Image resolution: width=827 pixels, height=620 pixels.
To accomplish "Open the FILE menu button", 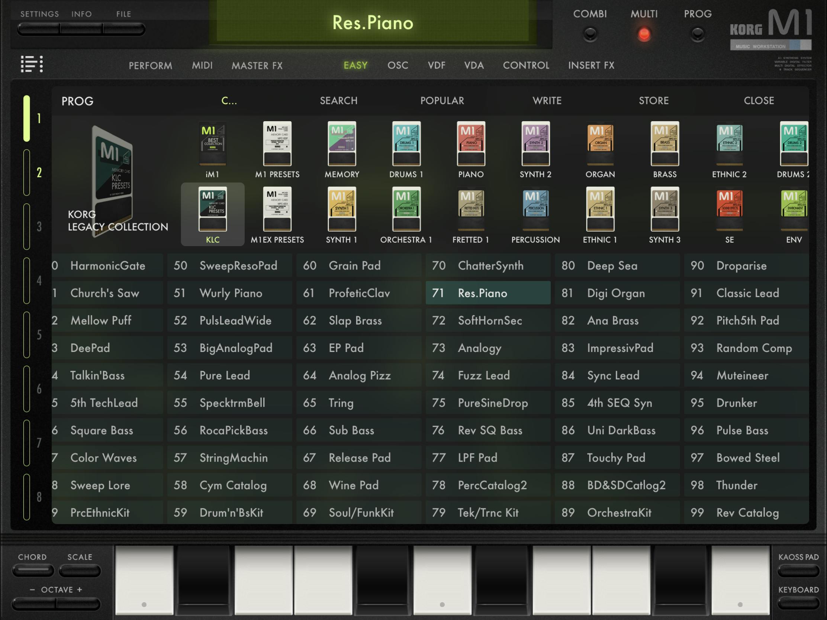I will pyautogui.click(x=124, y=29).
